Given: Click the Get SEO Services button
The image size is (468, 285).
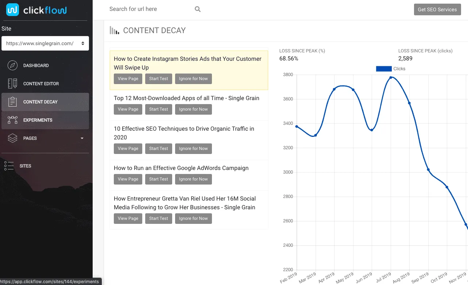Looking at the screenshot, I should (437, 9).
